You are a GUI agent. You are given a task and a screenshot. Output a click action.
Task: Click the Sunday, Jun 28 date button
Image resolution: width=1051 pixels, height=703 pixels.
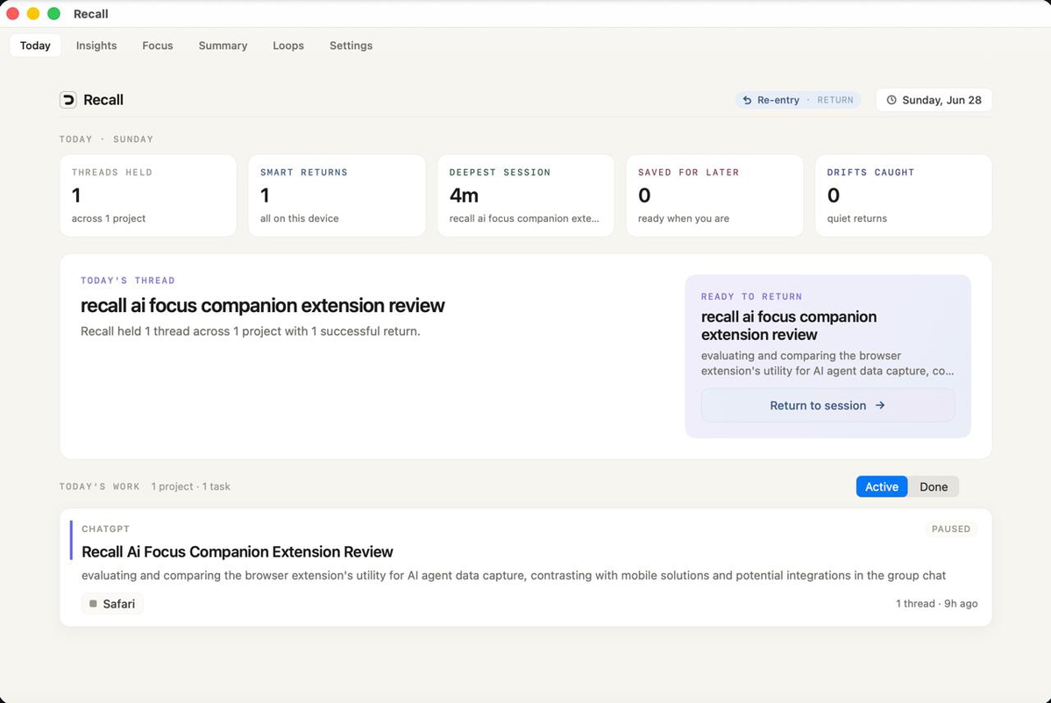934,100
